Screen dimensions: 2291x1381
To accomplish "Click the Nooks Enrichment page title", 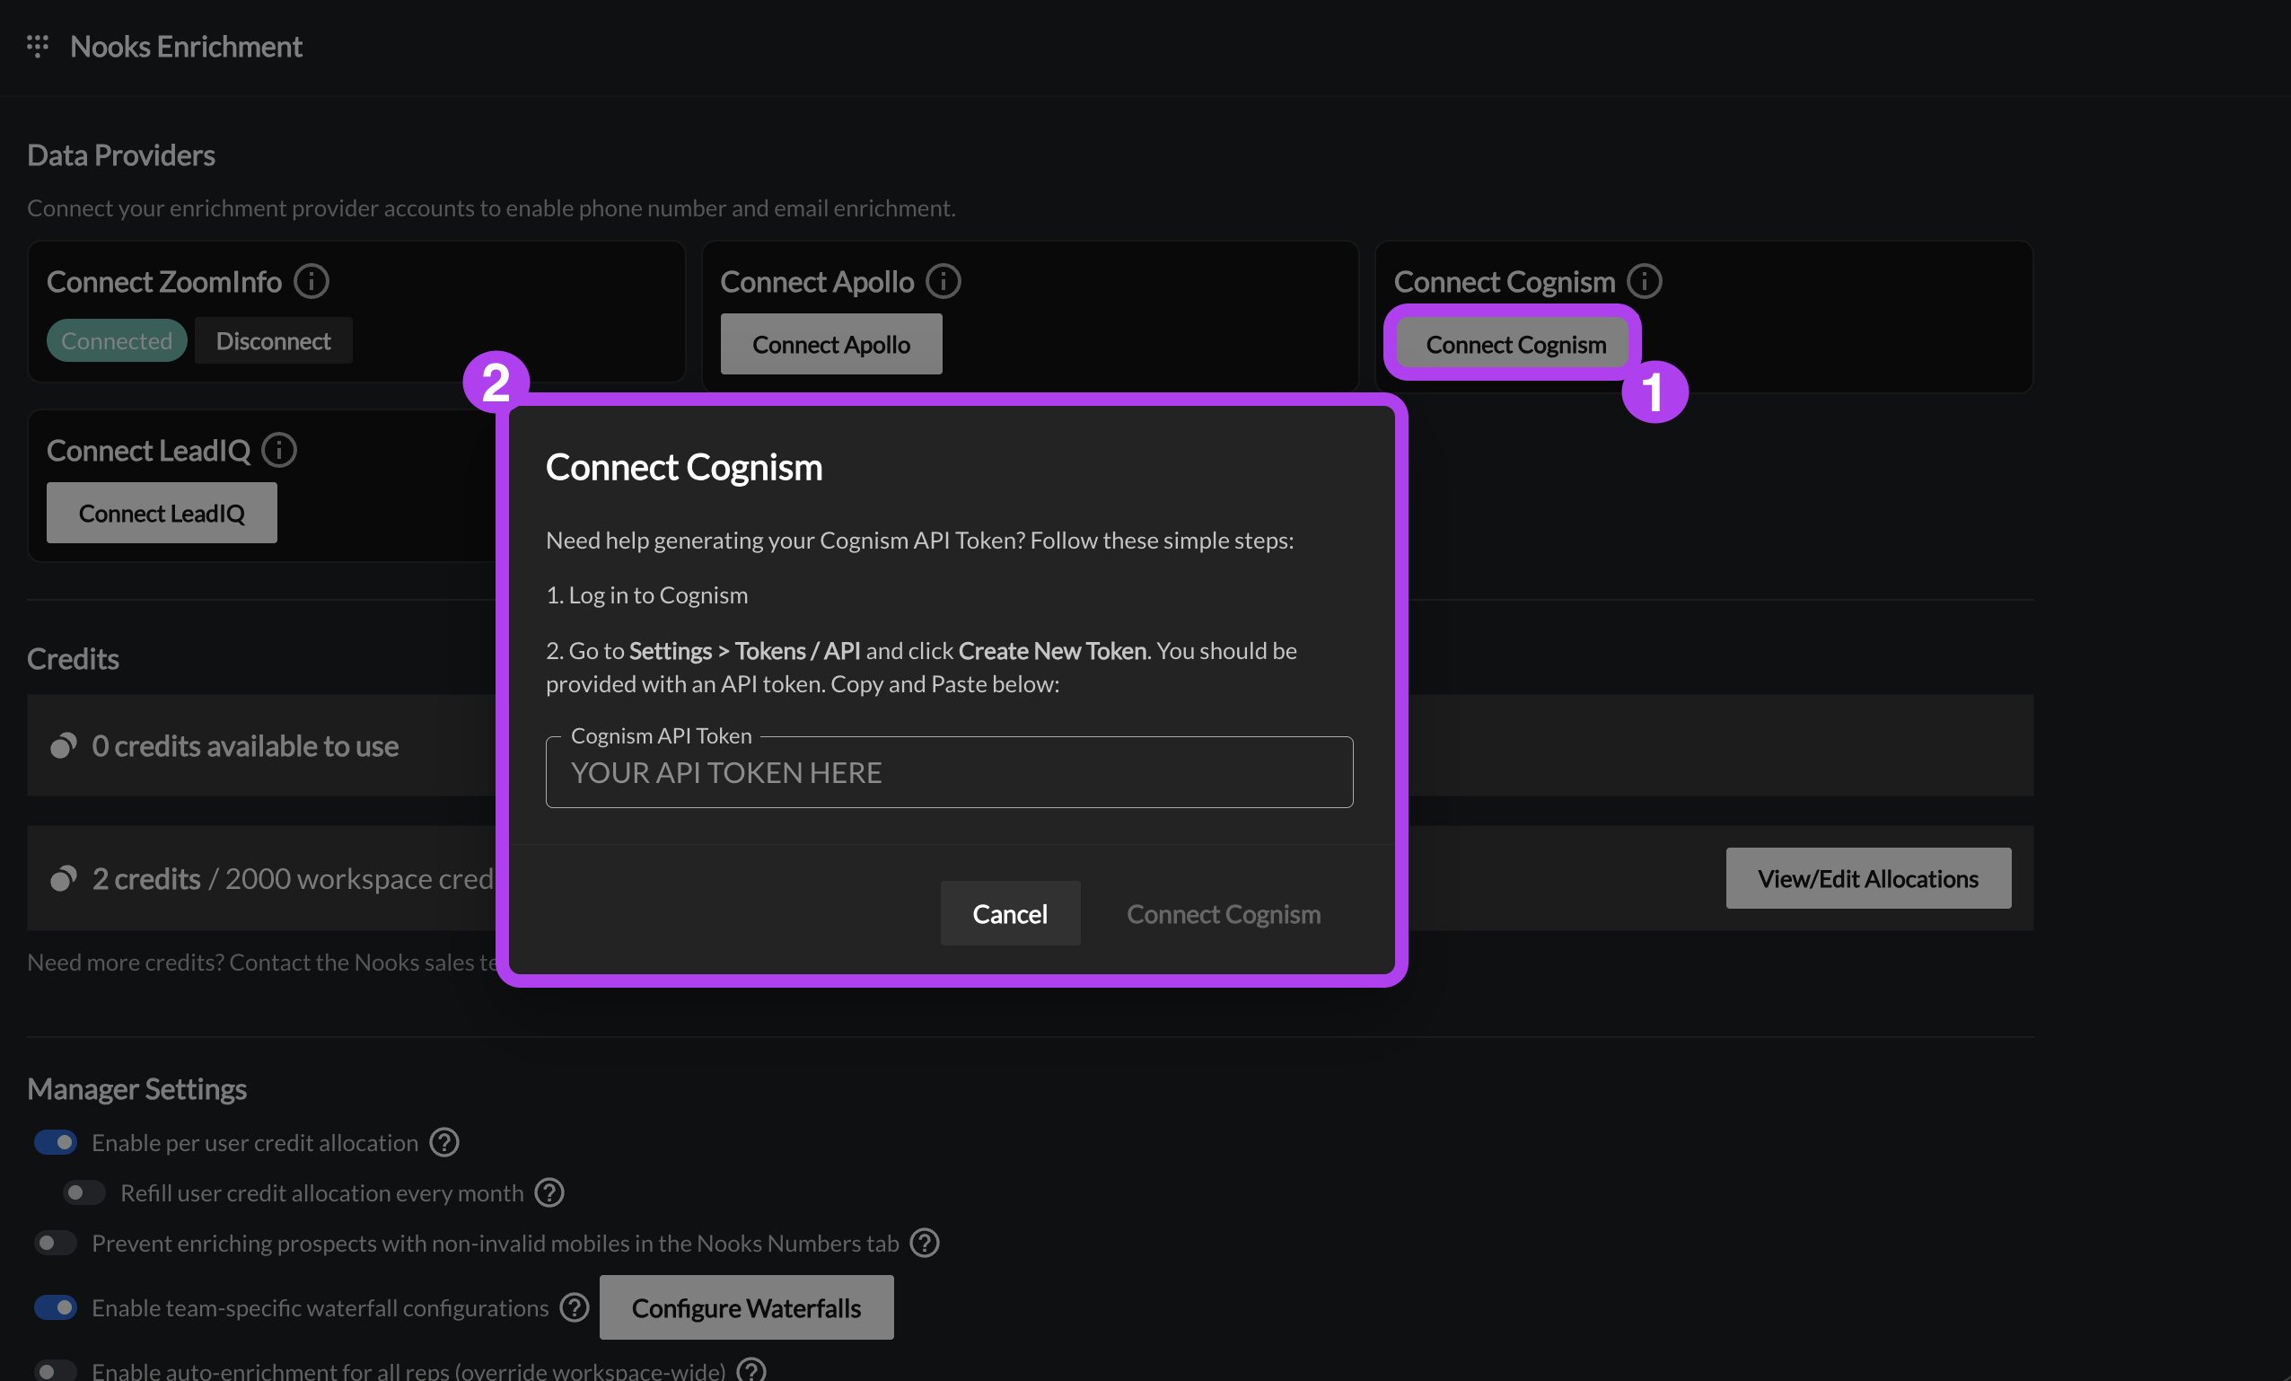I will tap(186, 46).
